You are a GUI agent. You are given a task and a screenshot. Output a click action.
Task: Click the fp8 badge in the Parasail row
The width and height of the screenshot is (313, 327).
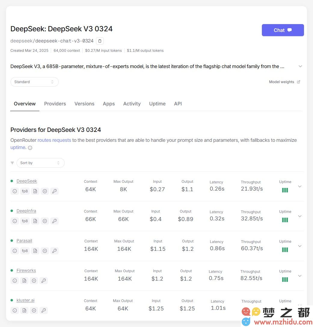click(25, 251)
